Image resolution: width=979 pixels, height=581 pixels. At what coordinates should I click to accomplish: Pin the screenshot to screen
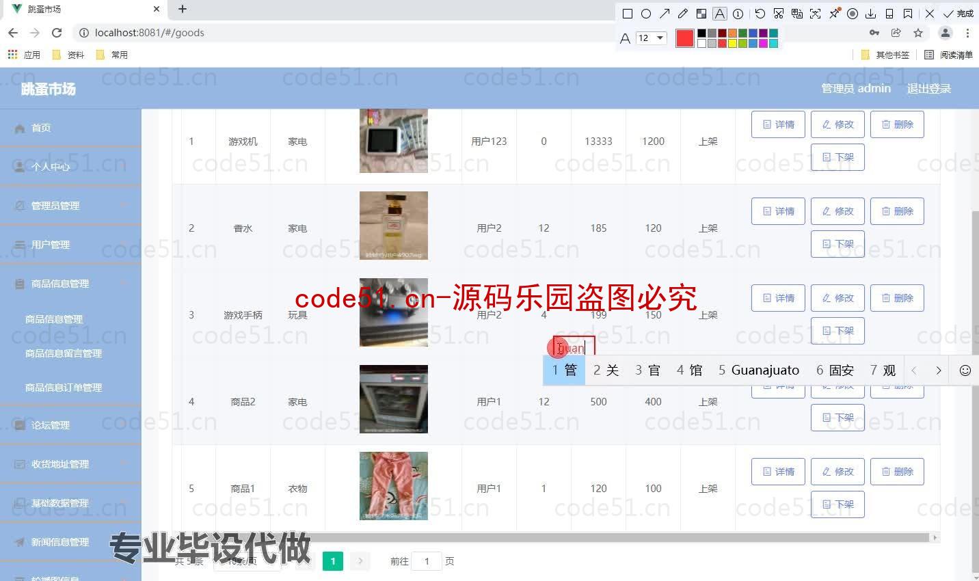[834, 14]
